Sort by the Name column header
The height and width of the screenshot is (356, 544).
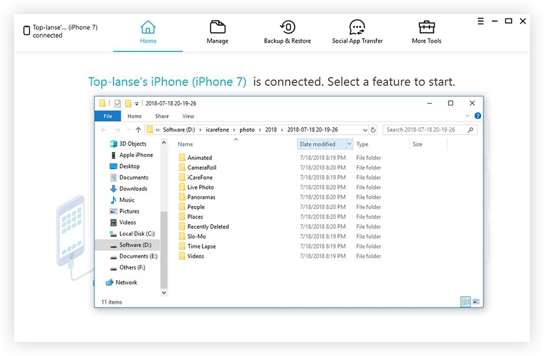coord(185,144)
